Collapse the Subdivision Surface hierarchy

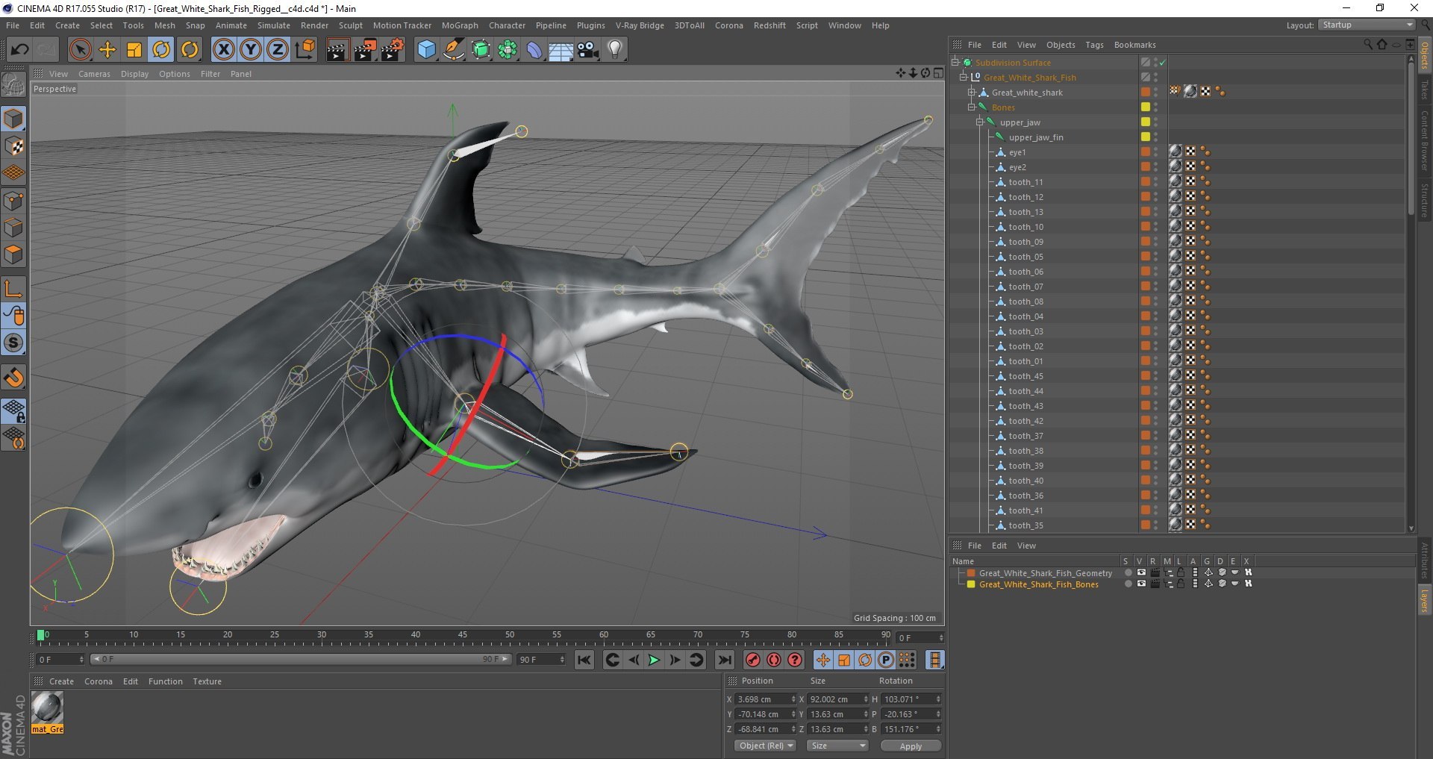(955, 62)
